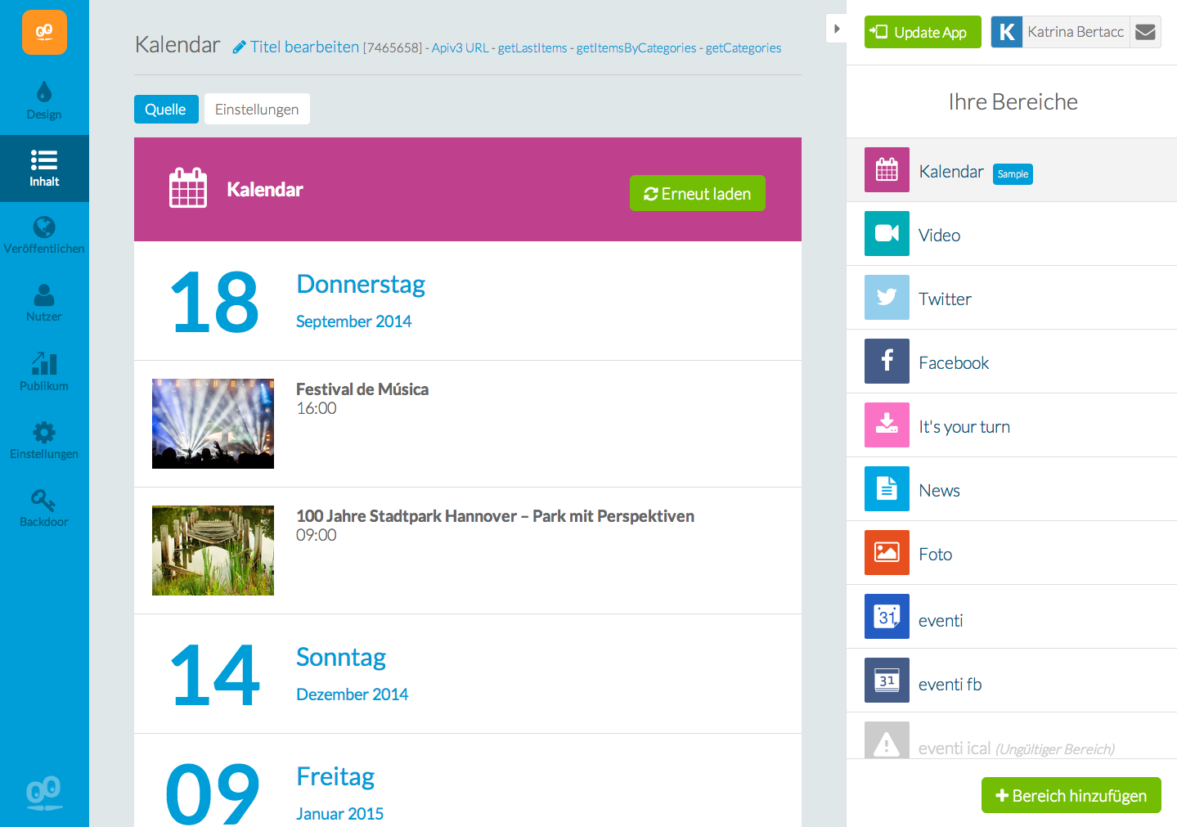
Task: Click the Titel bearbeiten link
Action: [x=296, y=47]
